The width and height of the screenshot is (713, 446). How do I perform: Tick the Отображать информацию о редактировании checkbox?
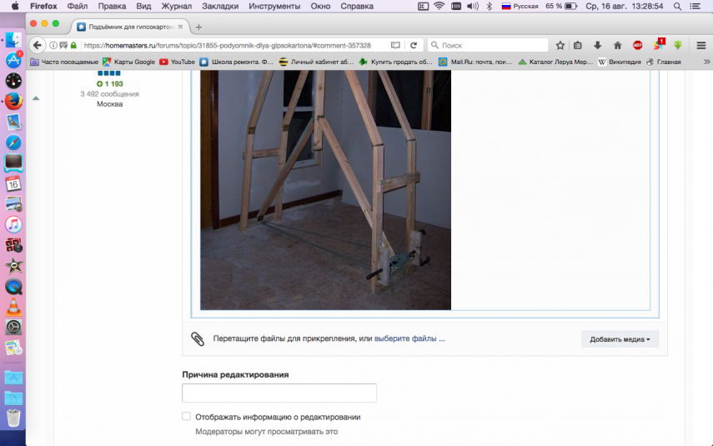(x=187, y=416)
